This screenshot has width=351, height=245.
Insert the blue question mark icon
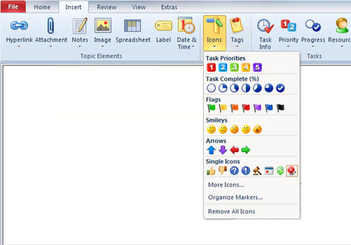[234, 171]
